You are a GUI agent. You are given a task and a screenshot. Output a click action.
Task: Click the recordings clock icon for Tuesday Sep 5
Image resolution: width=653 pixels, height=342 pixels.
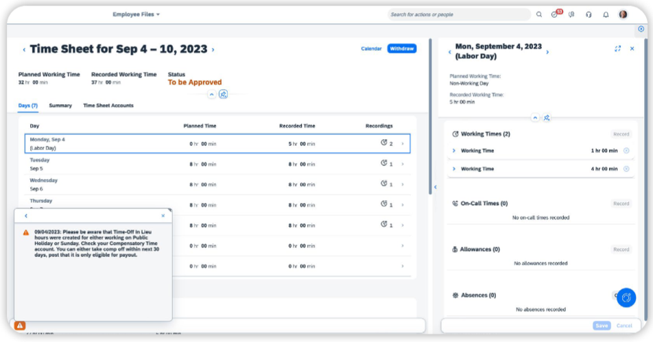tap(384, 163)
